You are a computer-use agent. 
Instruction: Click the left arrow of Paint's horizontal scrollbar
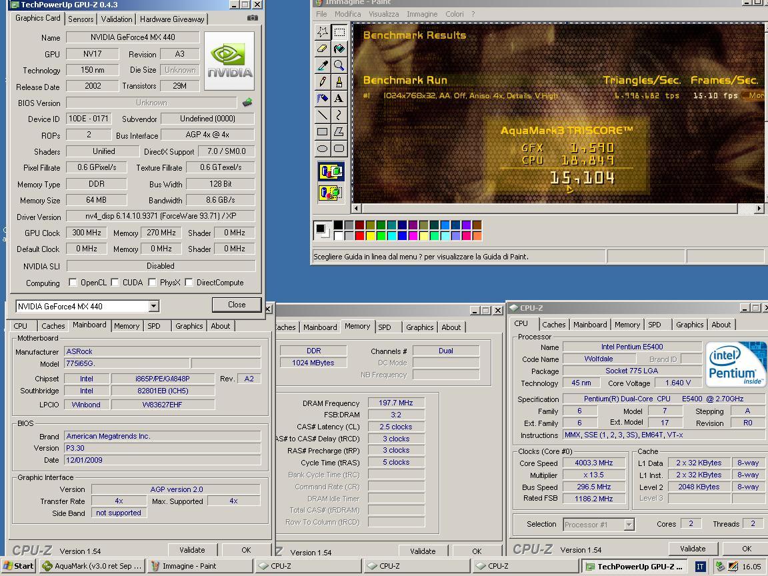tap(357, 208)
